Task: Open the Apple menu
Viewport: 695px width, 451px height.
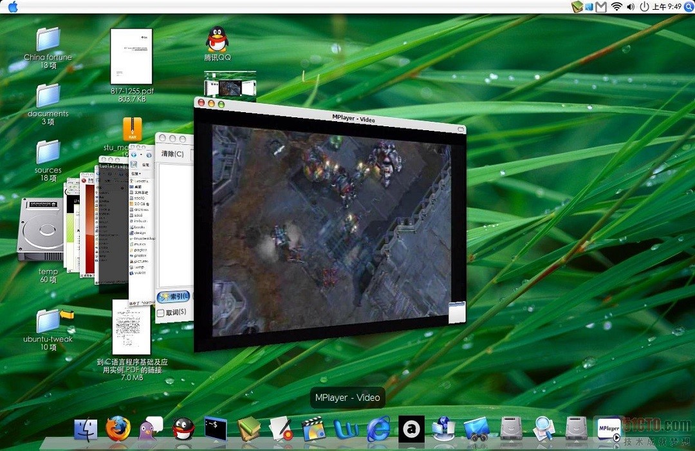Action: click(13, 7)
